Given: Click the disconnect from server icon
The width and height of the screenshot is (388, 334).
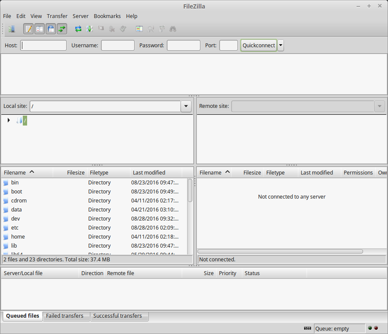Looking at the screenshot, I should coord(112,29).
